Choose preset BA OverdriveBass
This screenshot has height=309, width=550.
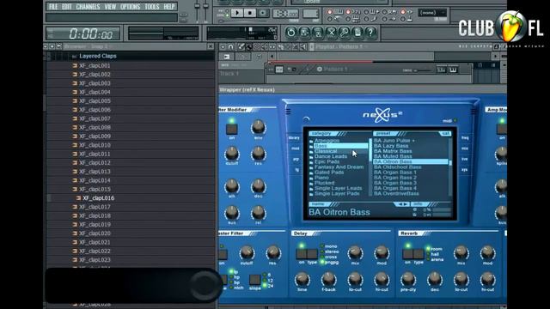pyautogui.click(x=396, y=193)
